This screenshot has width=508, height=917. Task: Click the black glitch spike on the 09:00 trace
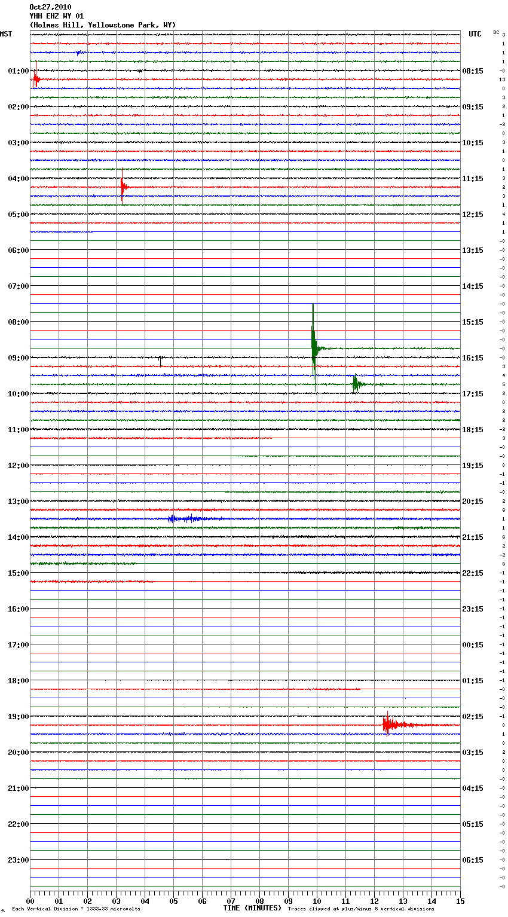coord(160,360)
